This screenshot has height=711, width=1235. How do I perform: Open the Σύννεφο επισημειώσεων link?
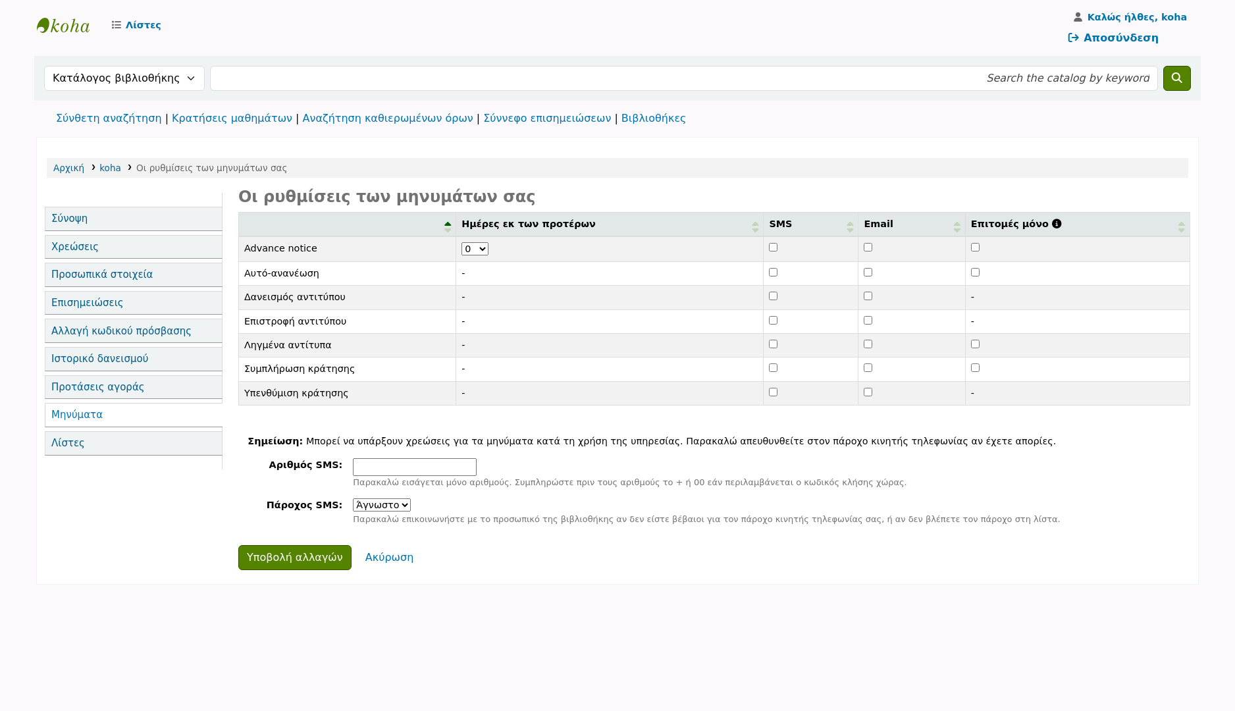[547, 118]
